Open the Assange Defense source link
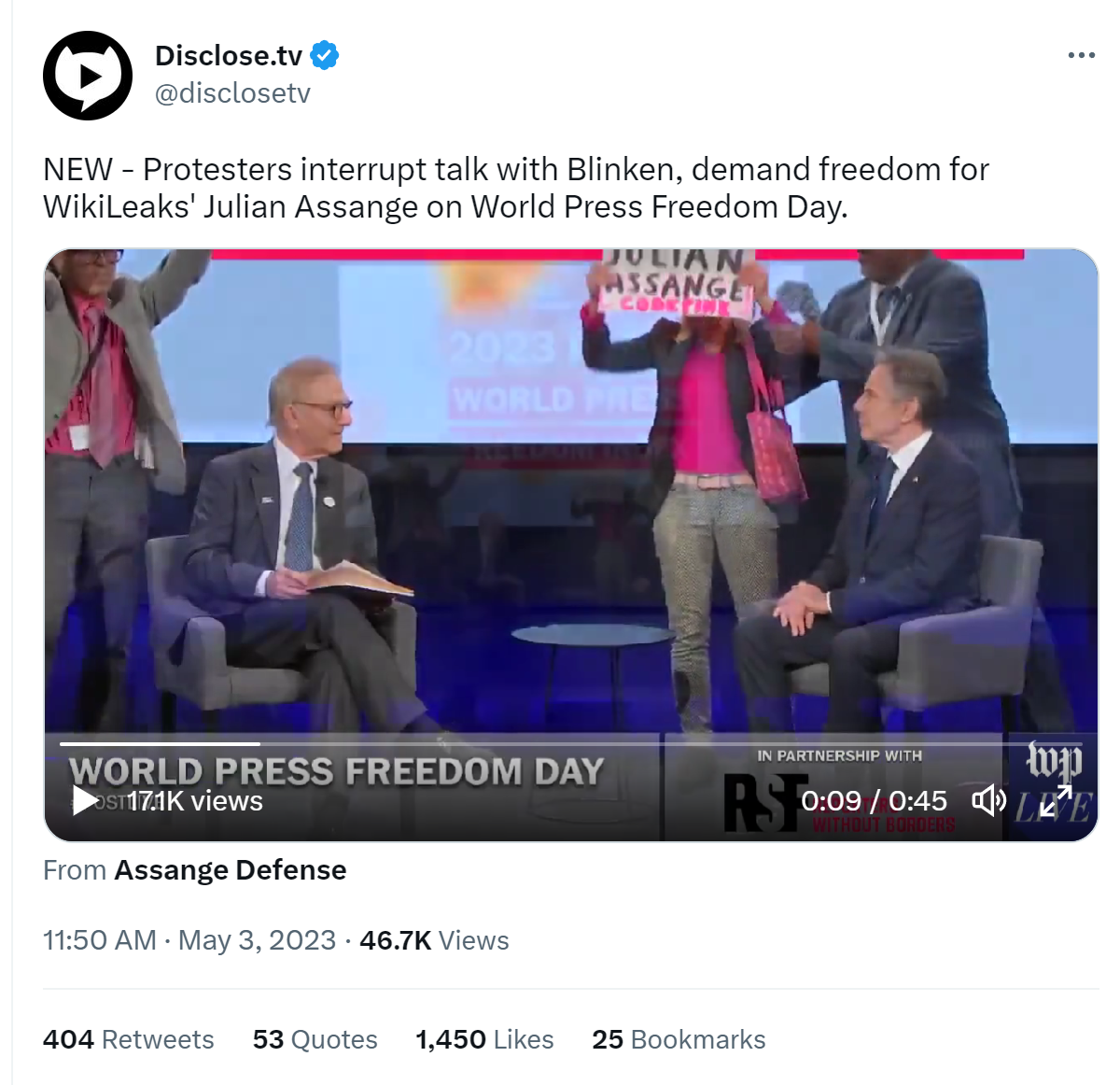1120x1085 pixels. click(231, 869)
